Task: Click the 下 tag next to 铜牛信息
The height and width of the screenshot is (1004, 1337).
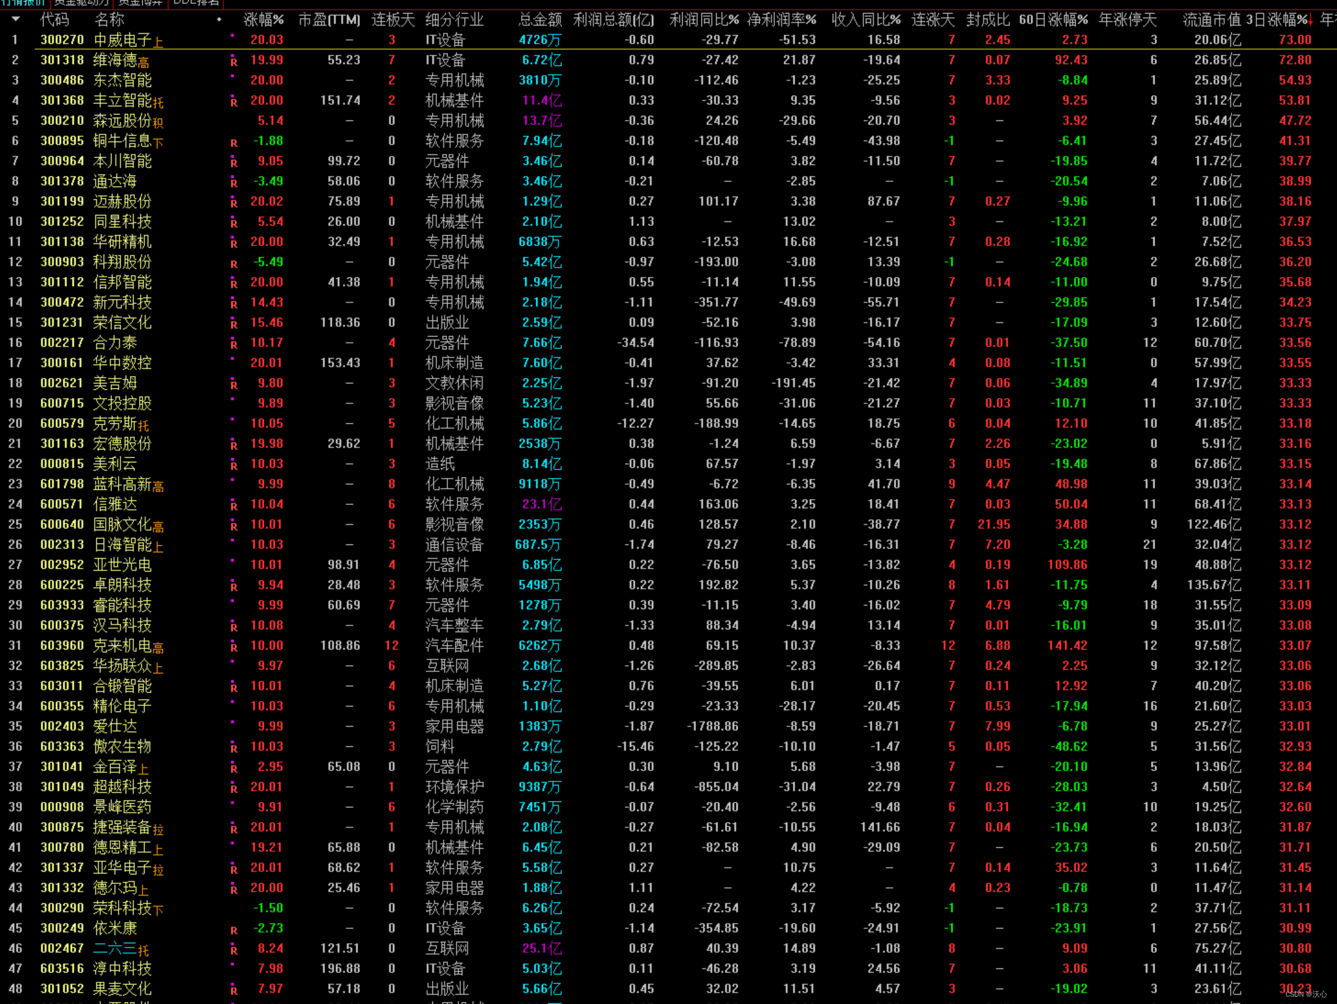Action: point(159,144)
